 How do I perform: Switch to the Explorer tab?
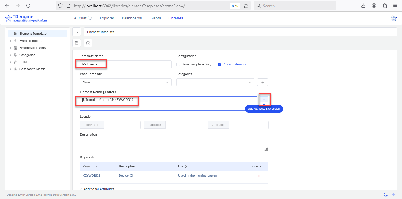[x=107, y=18]
